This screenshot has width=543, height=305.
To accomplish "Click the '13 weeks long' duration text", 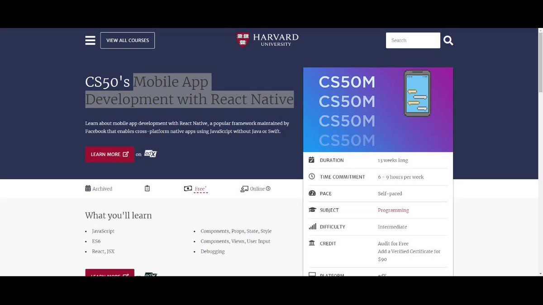I will pos(393,160).
